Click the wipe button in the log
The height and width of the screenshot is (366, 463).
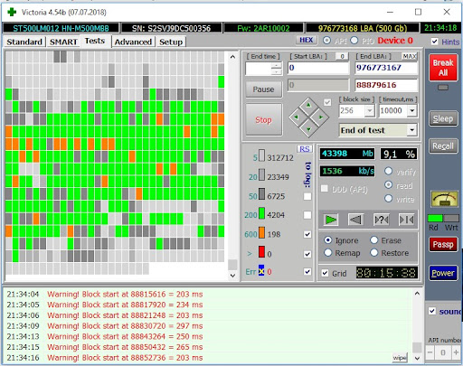[x=400, y=358]
